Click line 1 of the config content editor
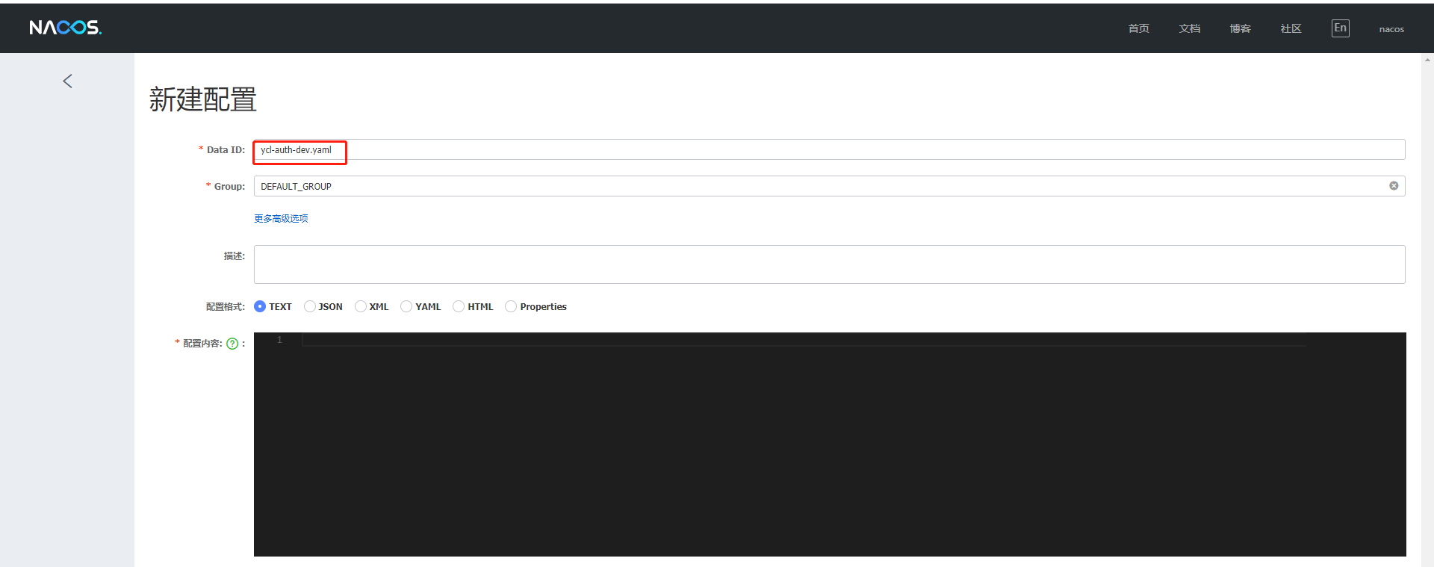1434x567 pixels. [x=804, y=340]
